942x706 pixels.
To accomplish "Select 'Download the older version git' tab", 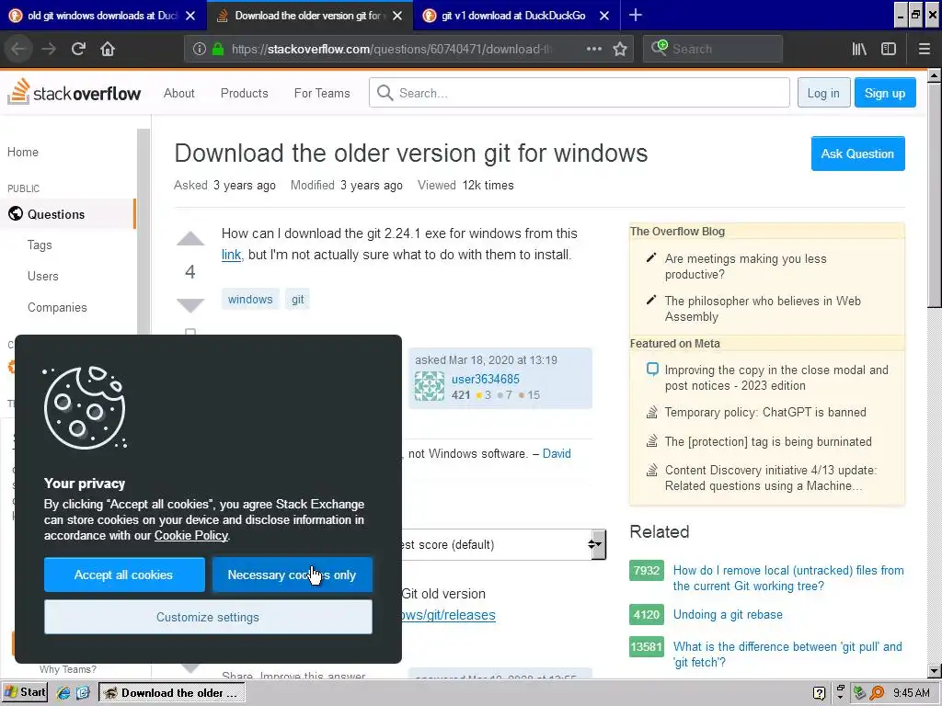I will point(309,16).
